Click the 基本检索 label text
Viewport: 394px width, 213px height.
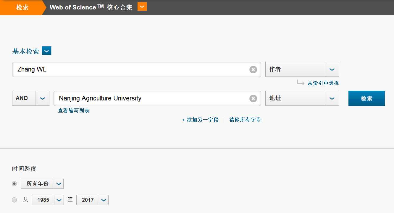[x=25, y=51]
